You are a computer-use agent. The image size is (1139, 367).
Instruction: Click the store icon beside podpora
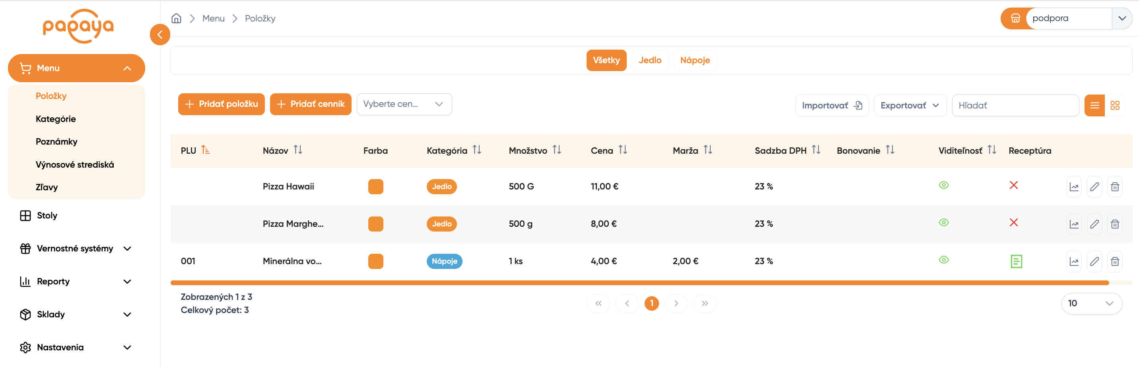pos(1015,18)
